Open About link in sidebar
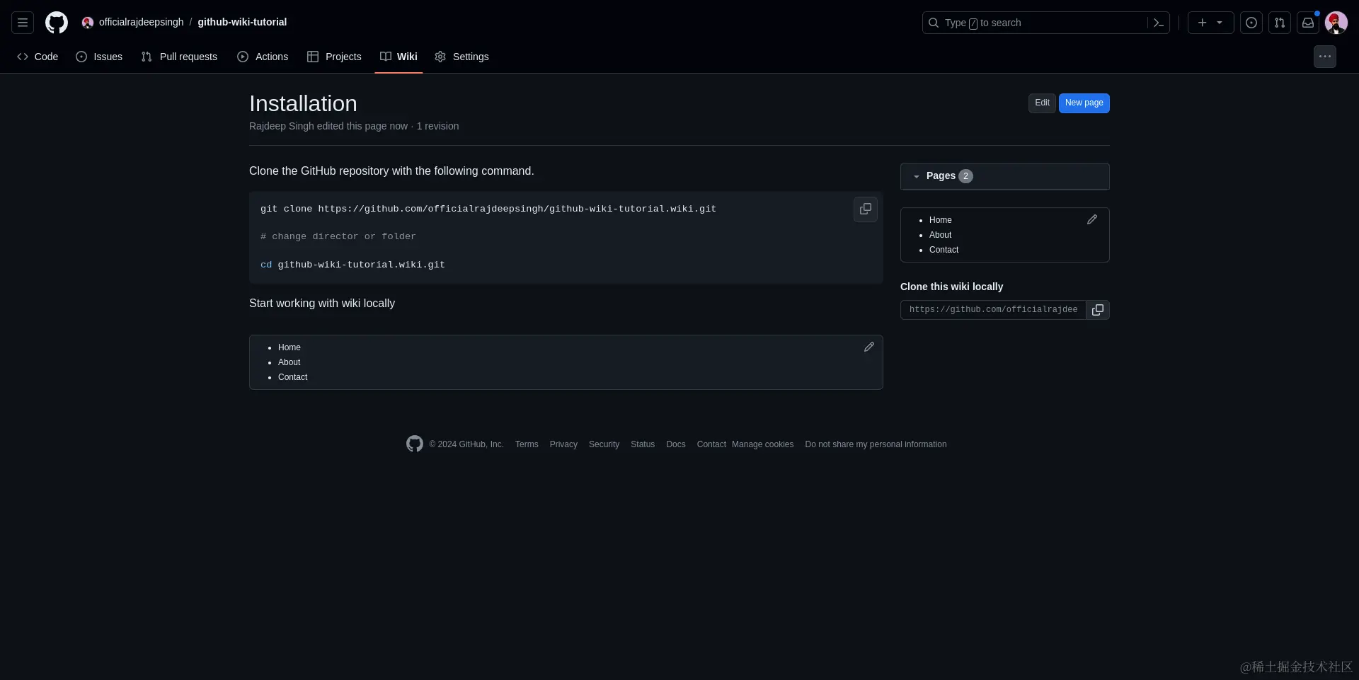The image size is (1359, 680). (940, 235)
